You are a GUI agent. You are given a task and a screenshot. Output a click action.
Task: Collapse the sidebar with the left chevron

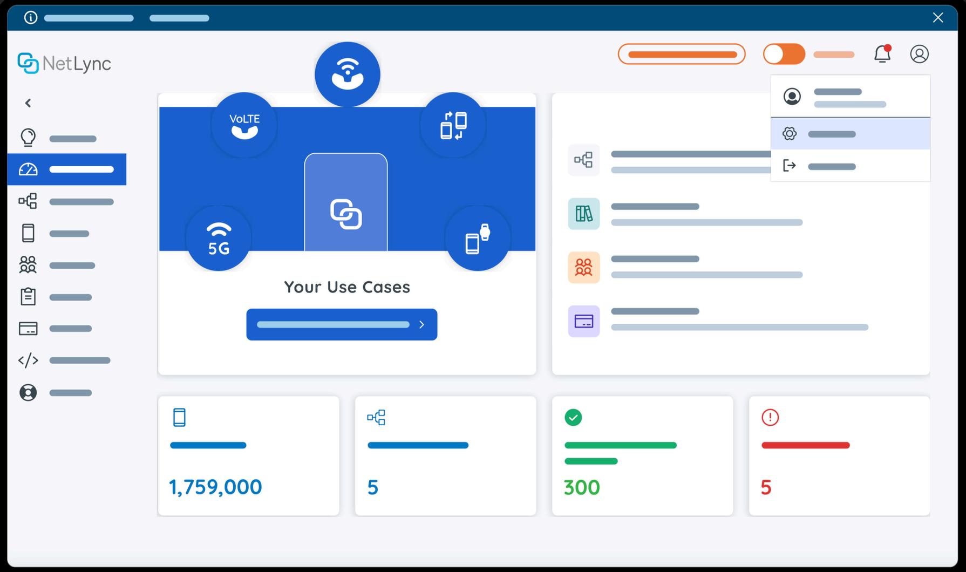[28, 103]
